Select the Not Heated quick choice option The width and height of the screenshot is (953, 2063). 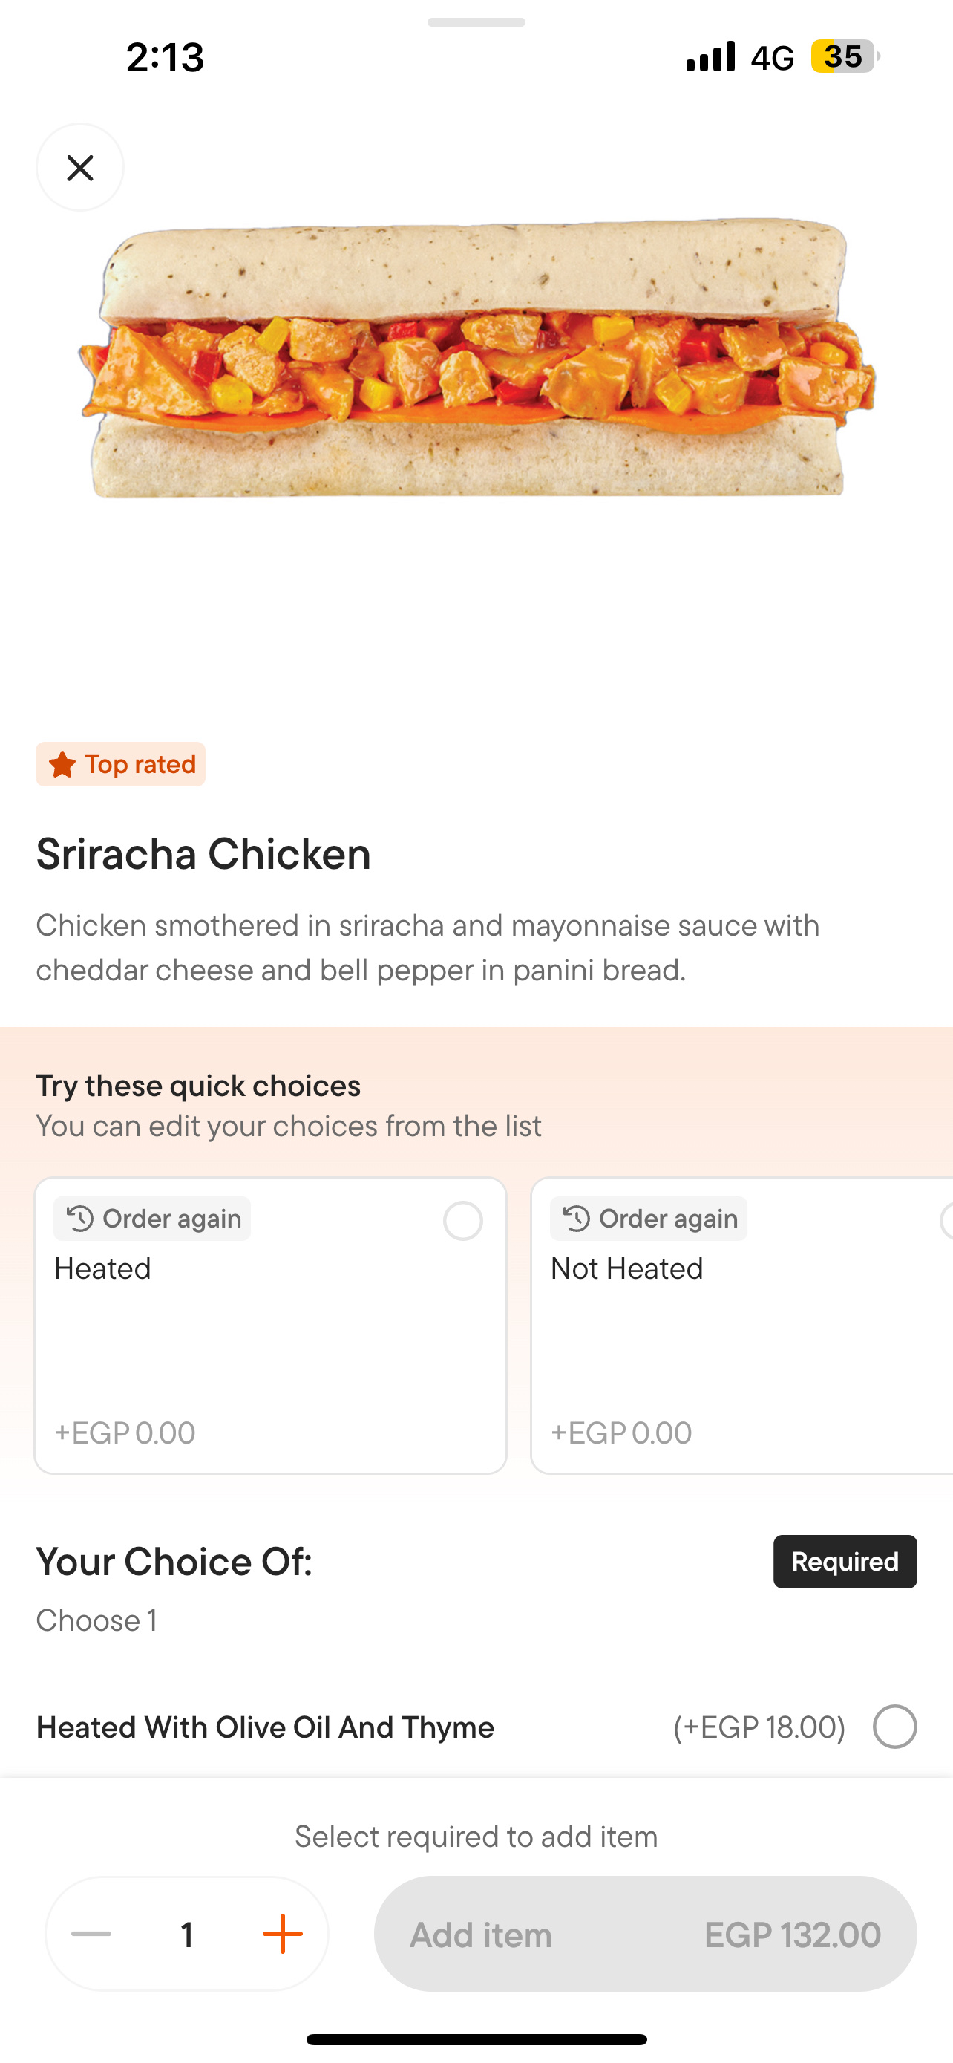point(947,1222)
